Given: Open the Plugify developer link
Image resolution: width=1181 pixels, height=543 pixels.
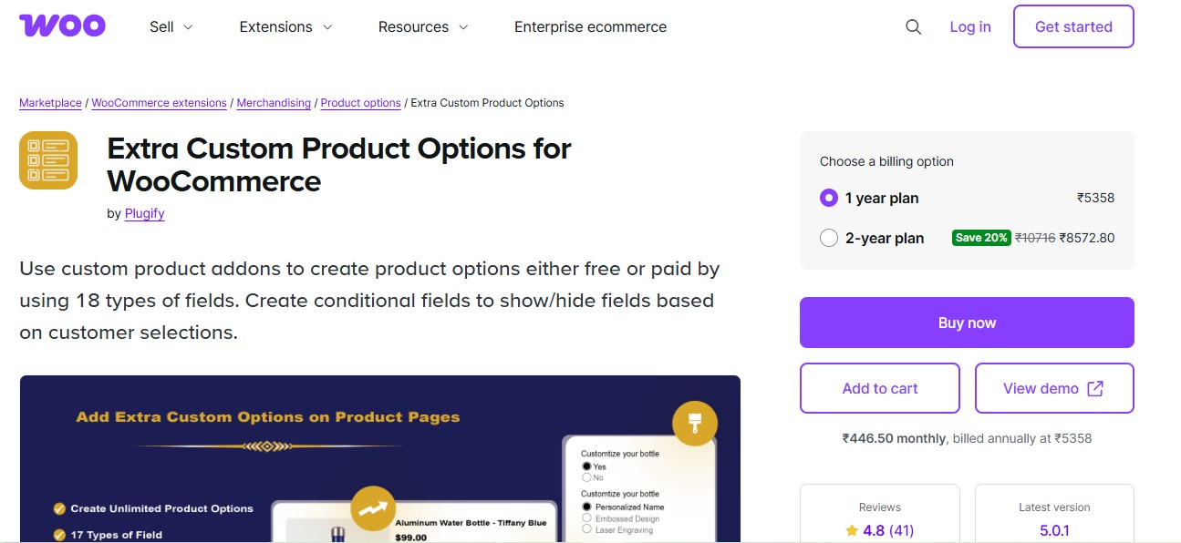Looking at the screenshot, I should 144,213.
